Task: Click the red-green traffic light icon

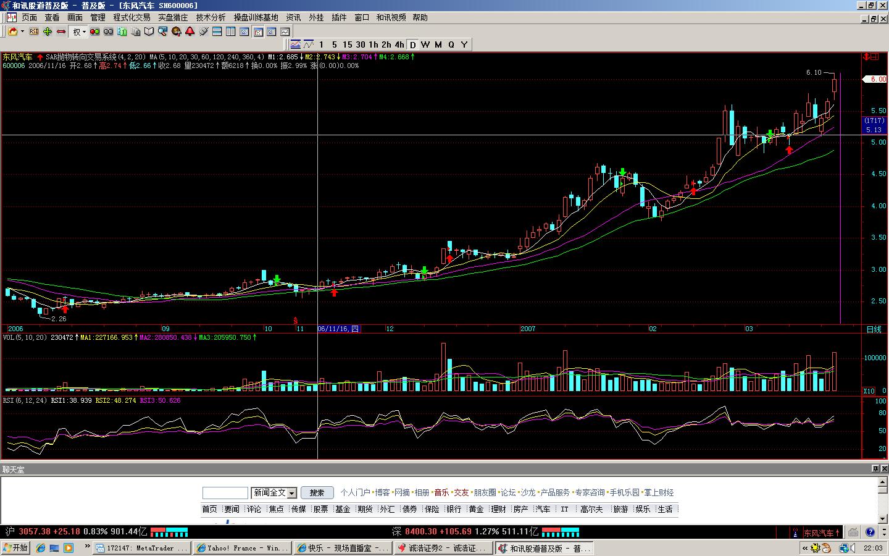Action: (94, 32)
